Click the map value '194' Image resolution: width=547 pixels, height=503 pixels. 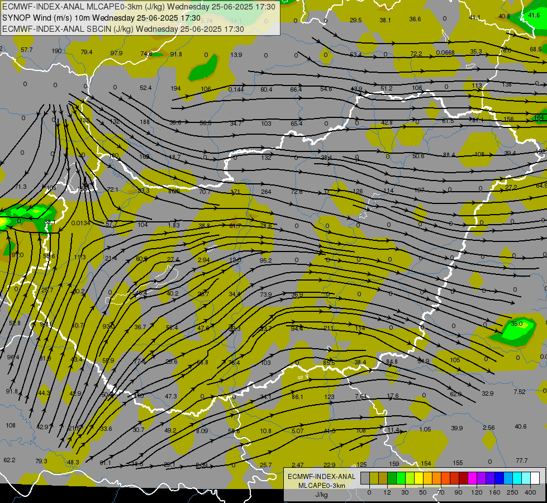(x=175, y=88)
